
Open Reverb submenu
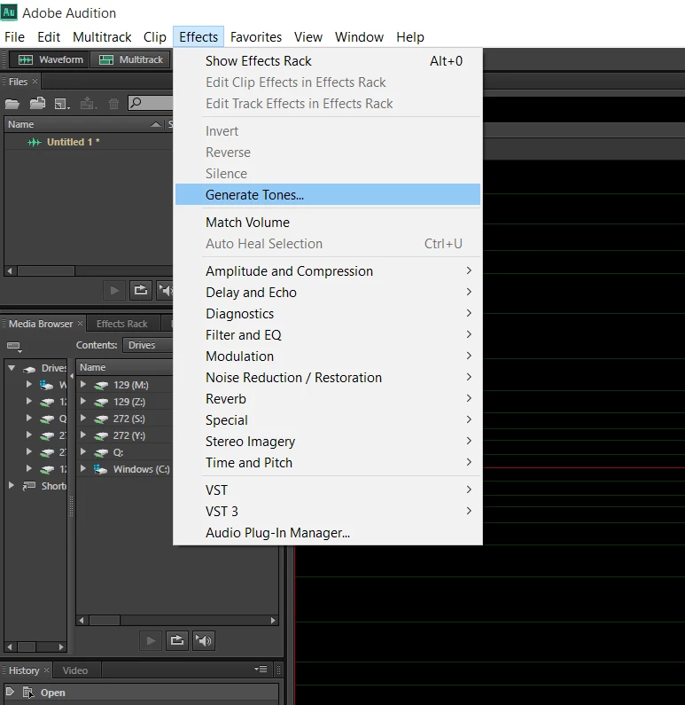(328, 399)
